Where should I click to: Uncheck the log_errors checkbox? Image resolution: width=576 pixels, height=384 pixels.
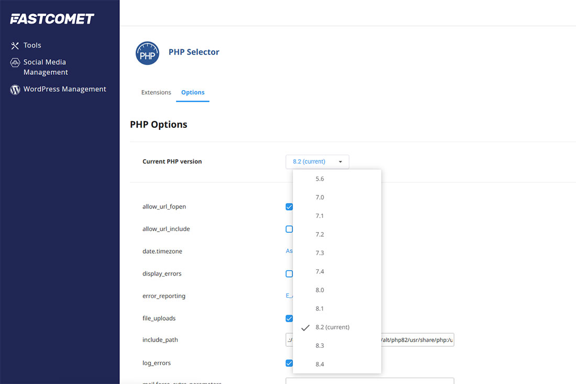click(x=289, y=363)
